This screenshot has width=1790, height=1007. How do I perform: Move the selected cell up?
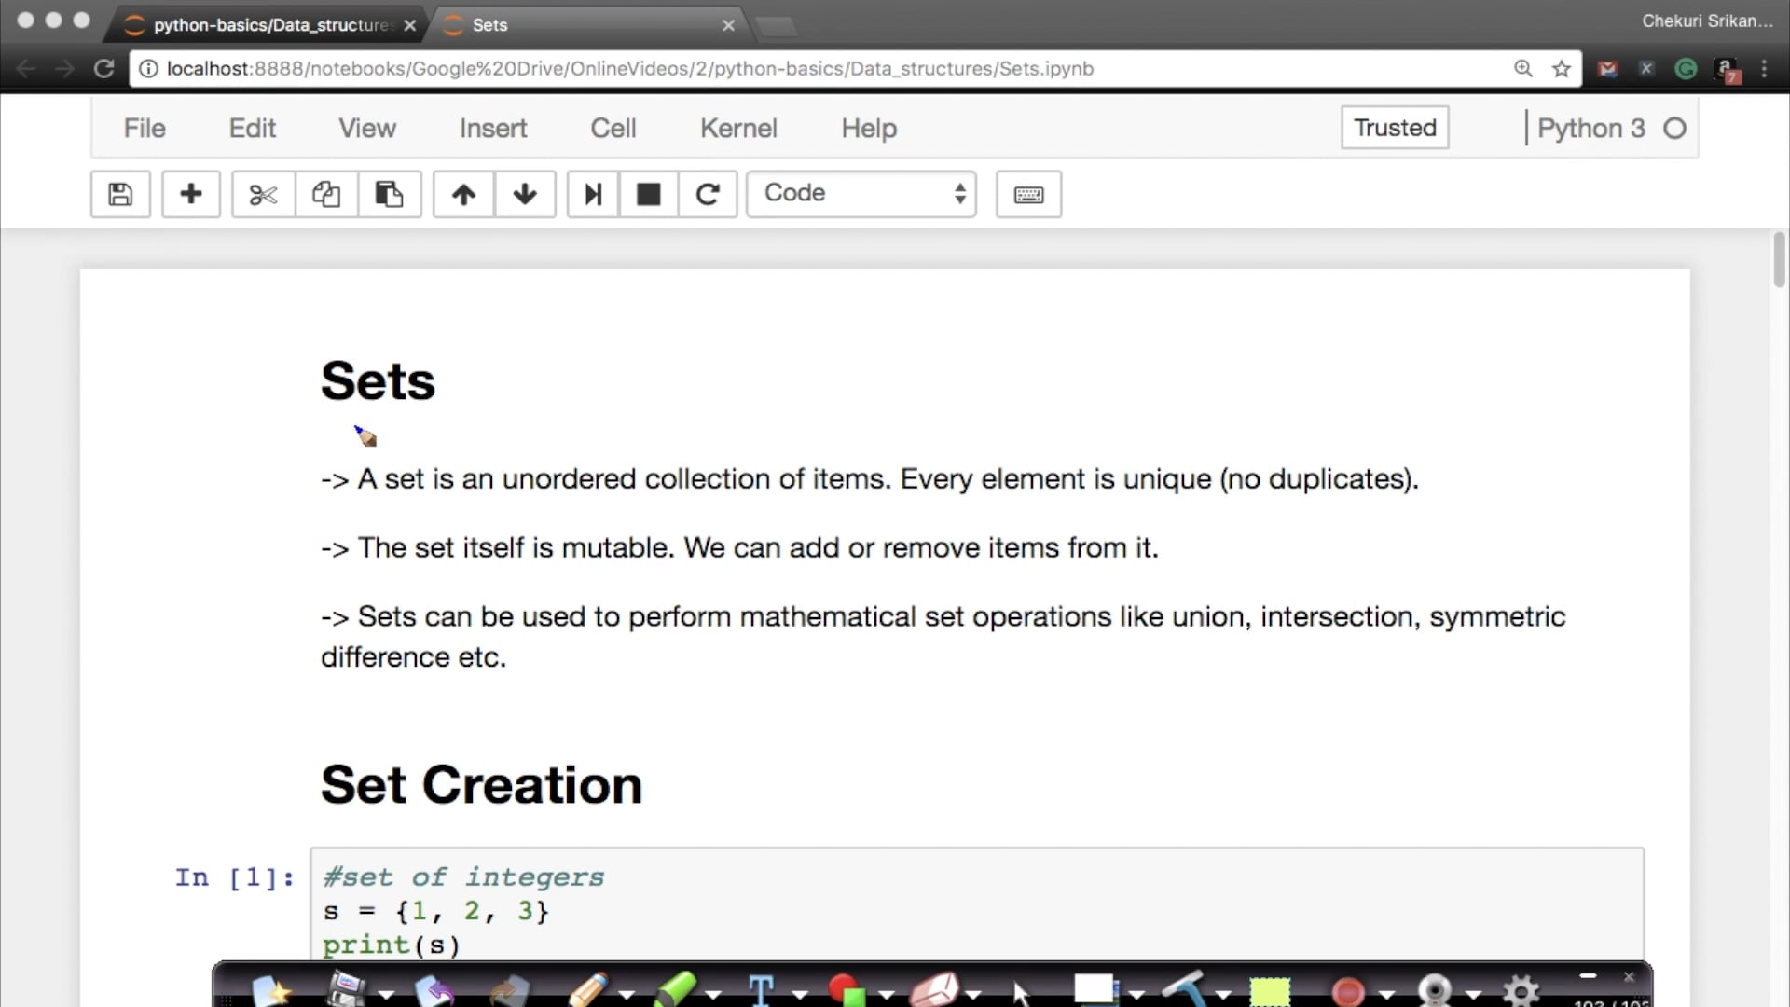(463, 194)
